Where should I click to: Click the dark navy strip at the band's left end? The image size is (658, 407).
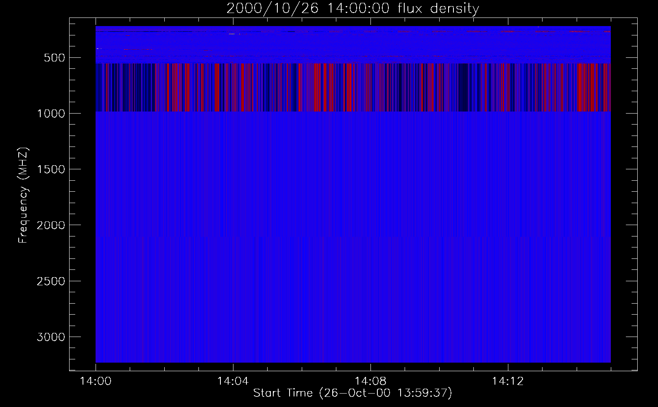click(100, 88)
